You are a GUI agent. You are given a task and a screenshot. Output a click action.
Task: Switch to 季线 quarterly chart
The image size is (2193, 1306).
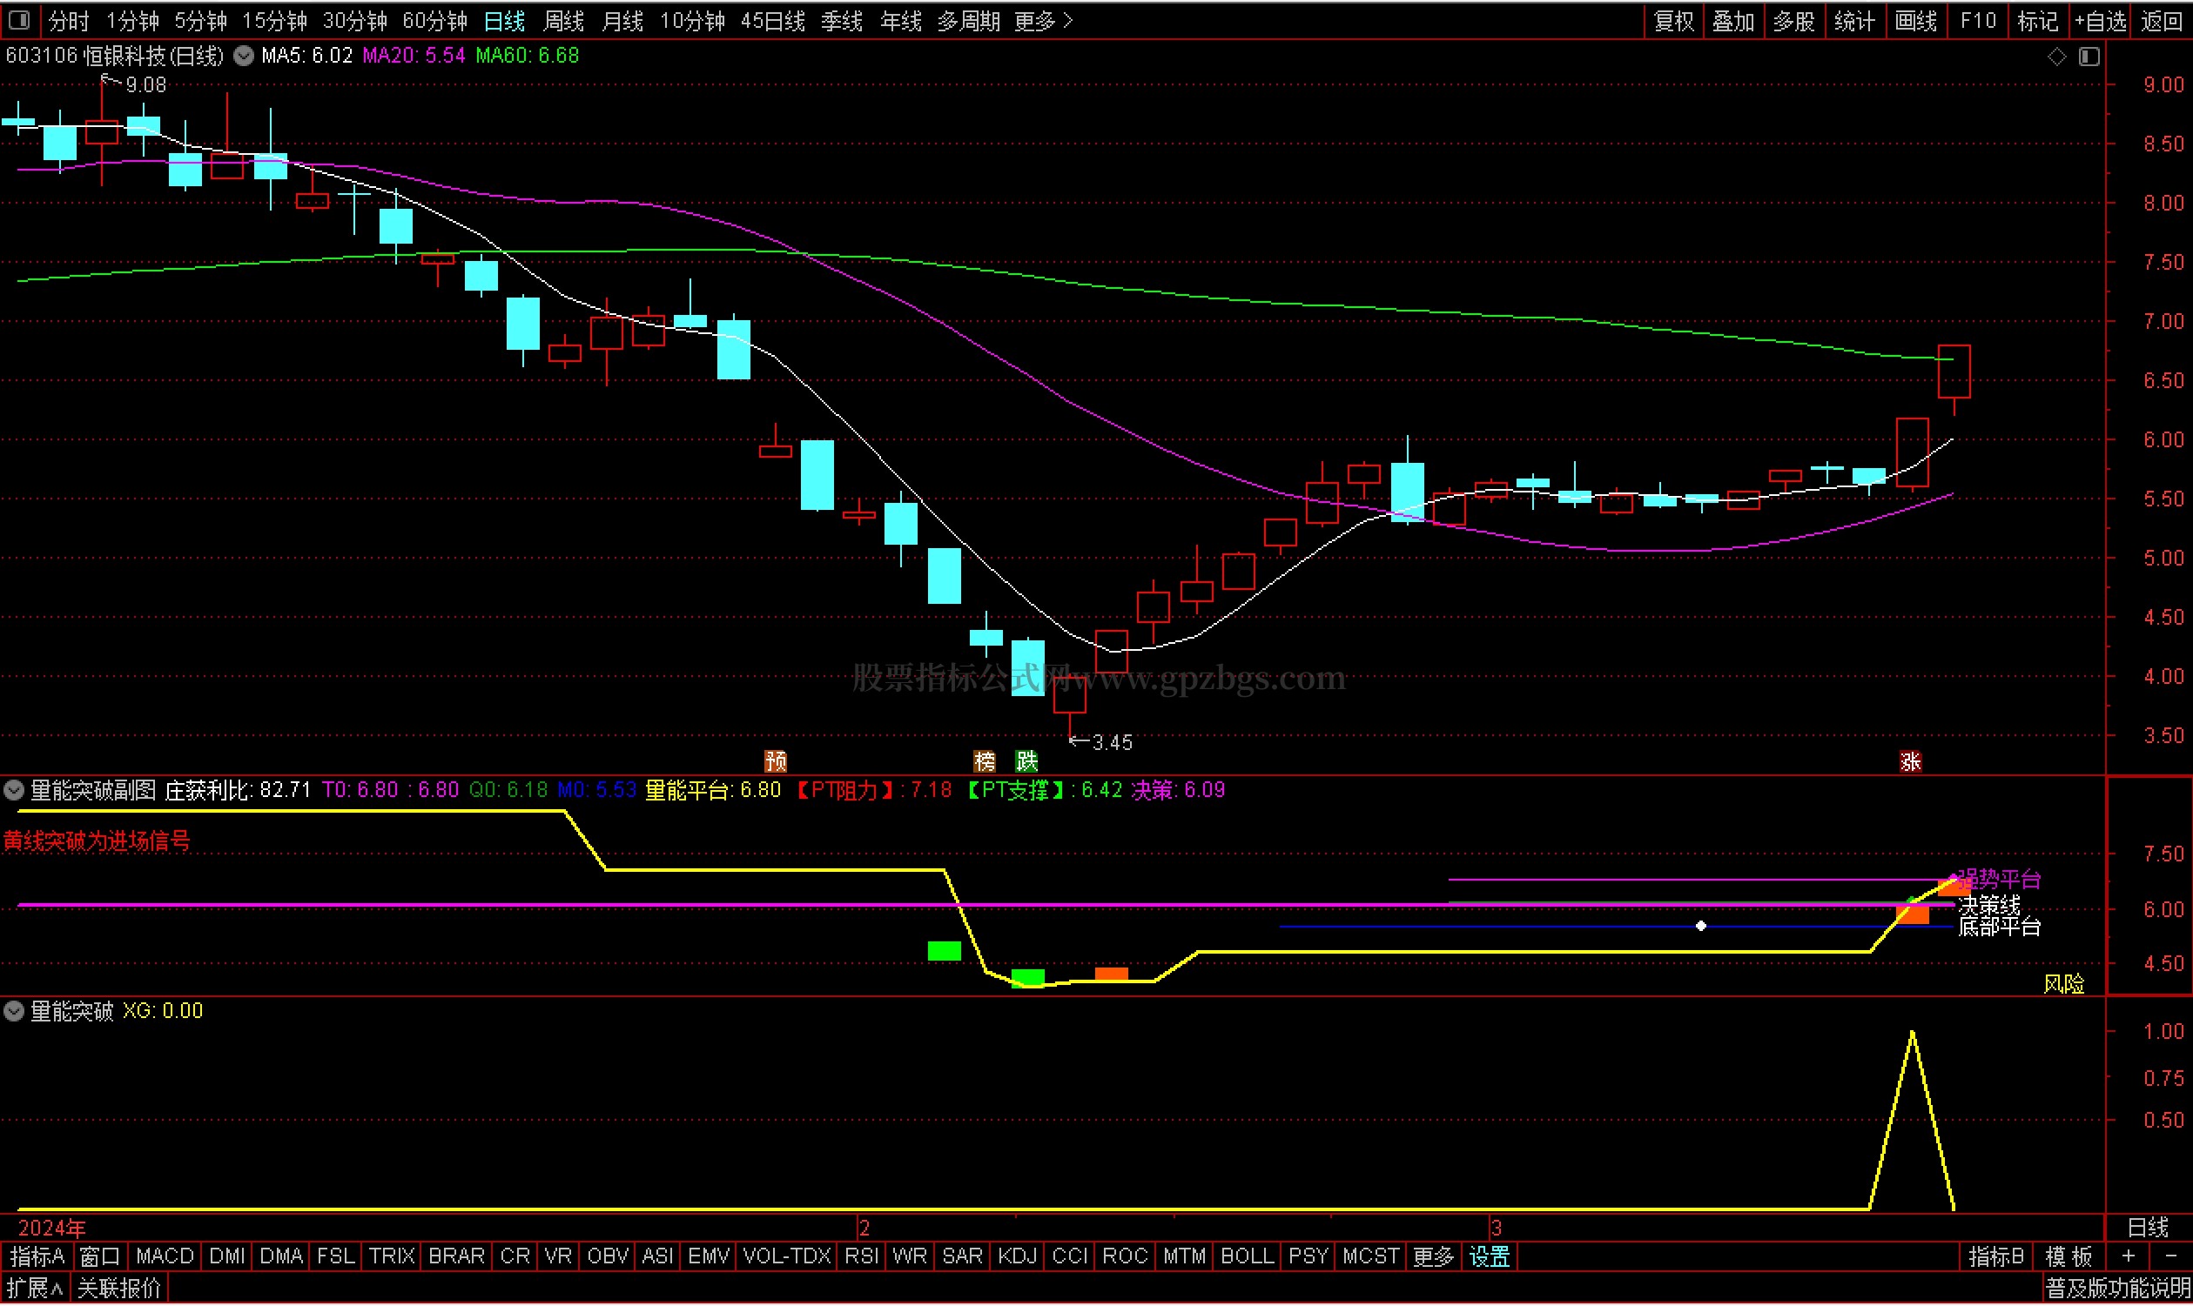coord(842,20)
